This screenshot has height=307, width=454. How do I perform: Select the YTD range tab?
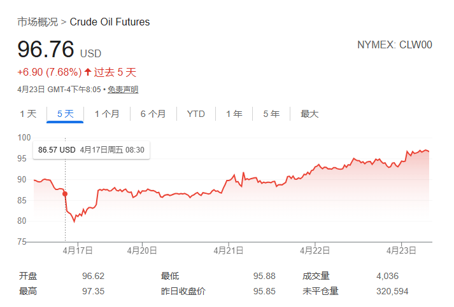[196, 114]
